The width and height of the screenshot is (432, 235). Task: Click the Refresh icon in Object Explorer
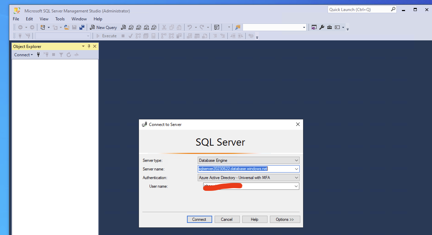(x=69, y=55)
